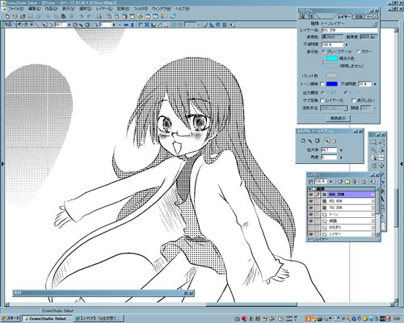Collapse the folder at top of layer list
This screenshot has width=404, height=323.
(x=310, y=189)
